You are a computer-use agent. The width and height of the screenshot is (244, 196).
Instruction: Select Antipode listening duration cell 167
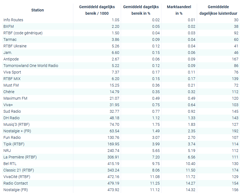235,59
